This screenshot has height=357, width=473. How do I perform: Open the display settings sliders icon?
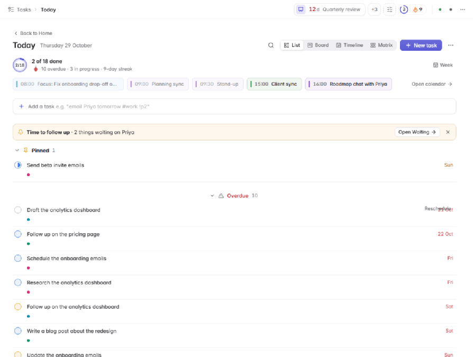pyautogui.click(x=390, y=10)
